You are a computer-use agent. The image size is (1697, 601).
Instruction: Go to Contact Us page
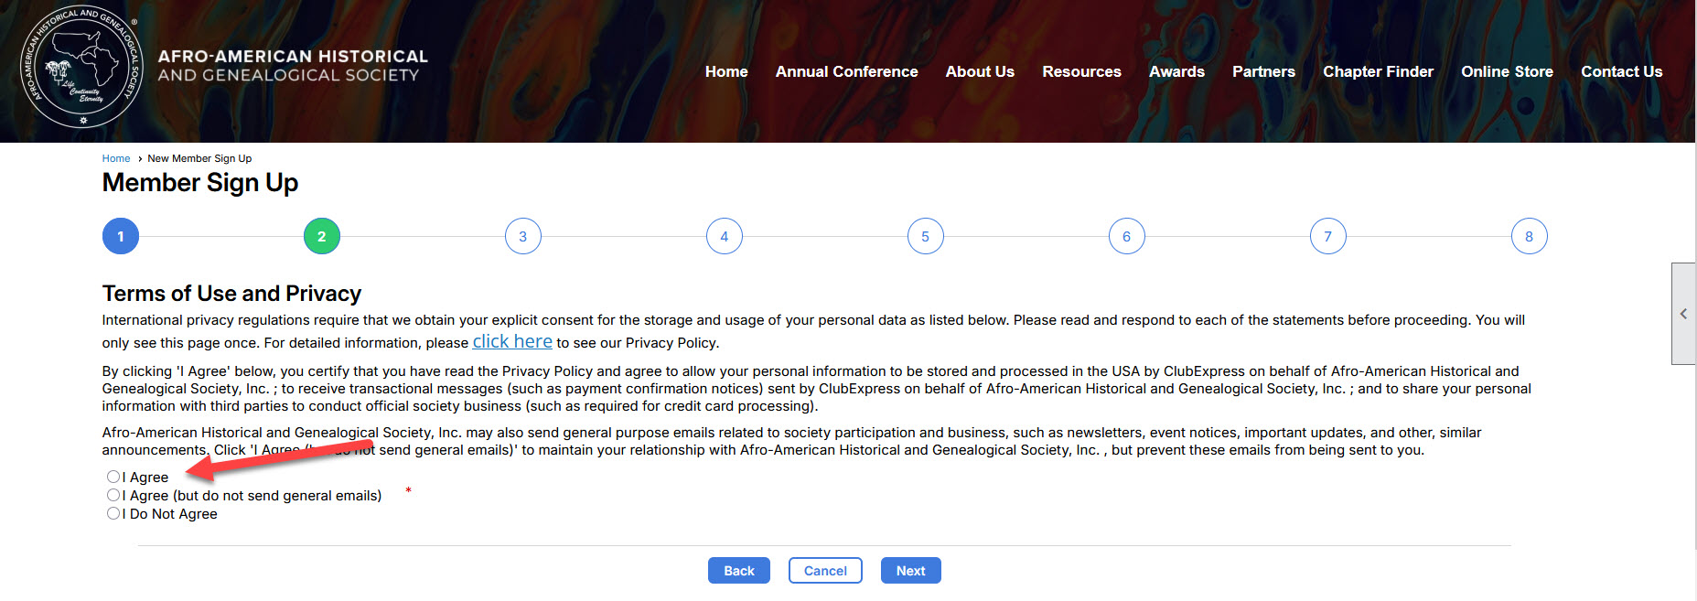(x=1621, y=71)
